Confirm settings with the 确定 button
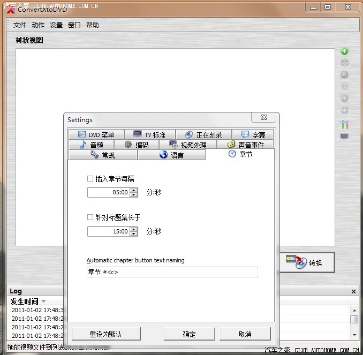 point(190,334)
